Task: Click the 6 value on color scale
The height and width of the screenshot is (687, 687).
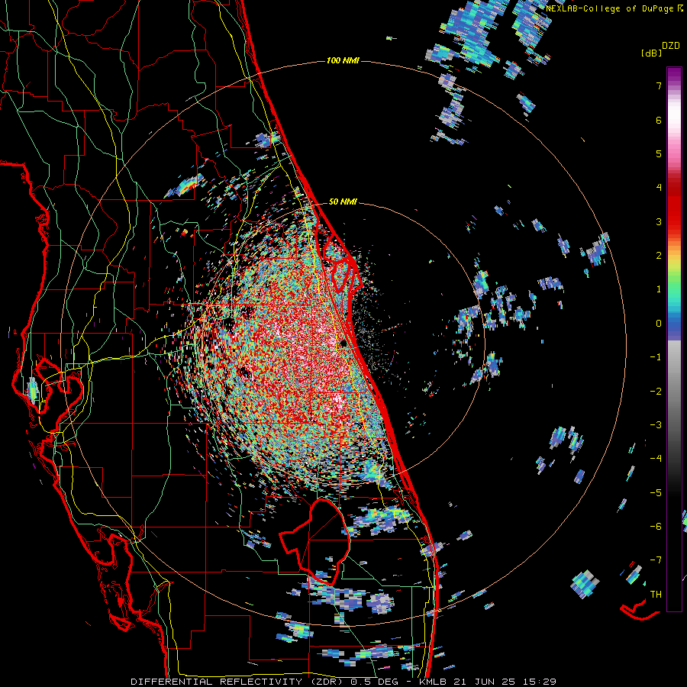Action: pos(659,120)
